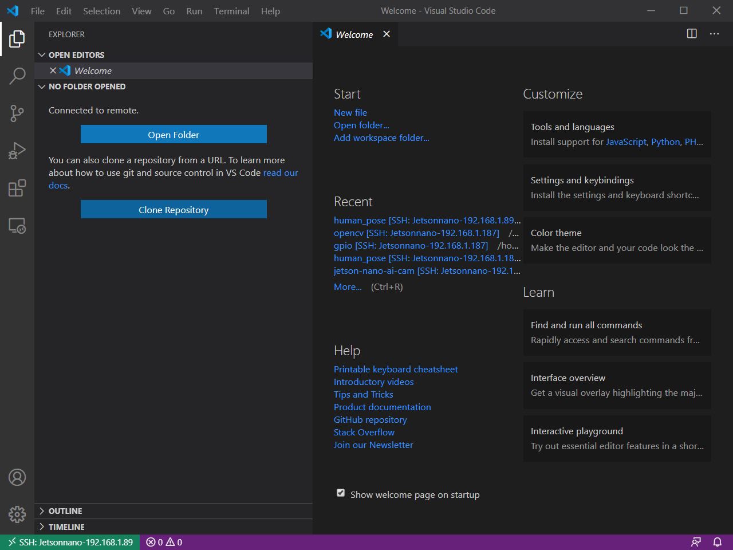Open the Settings and keybindings card
The height and width of the screenshot is (550, 733).
617,187
